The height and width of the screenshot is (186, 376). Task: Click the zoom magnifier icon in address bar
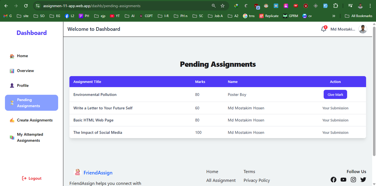tap(214, 6)
